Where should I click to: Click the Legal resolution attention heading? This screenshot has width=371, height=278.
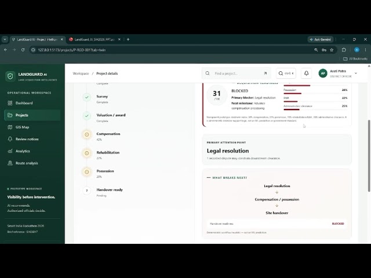point(228,151)
